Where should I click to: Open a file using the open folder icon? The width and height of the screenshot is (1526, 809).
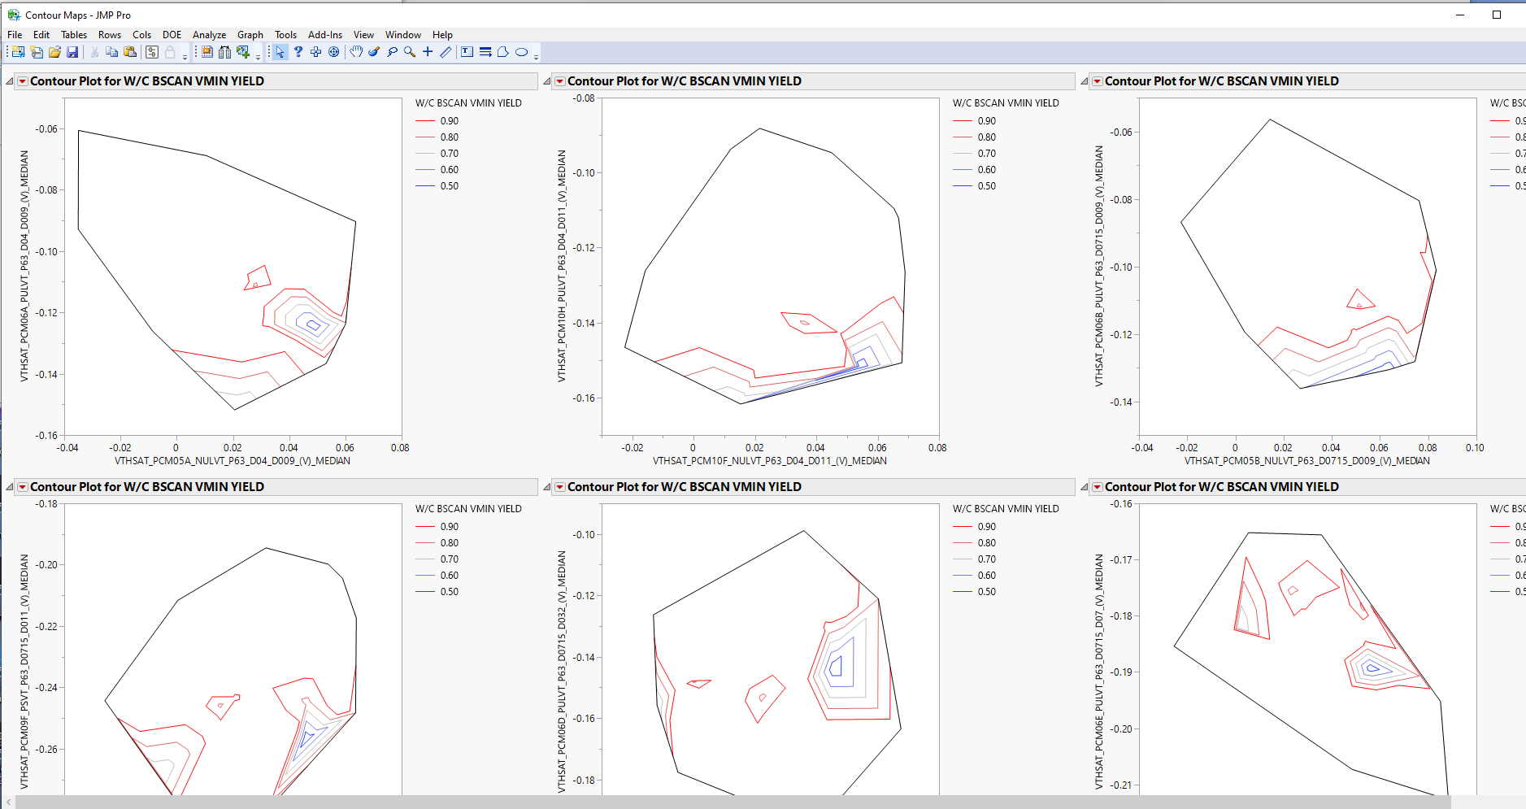click(x=55, y=52)
